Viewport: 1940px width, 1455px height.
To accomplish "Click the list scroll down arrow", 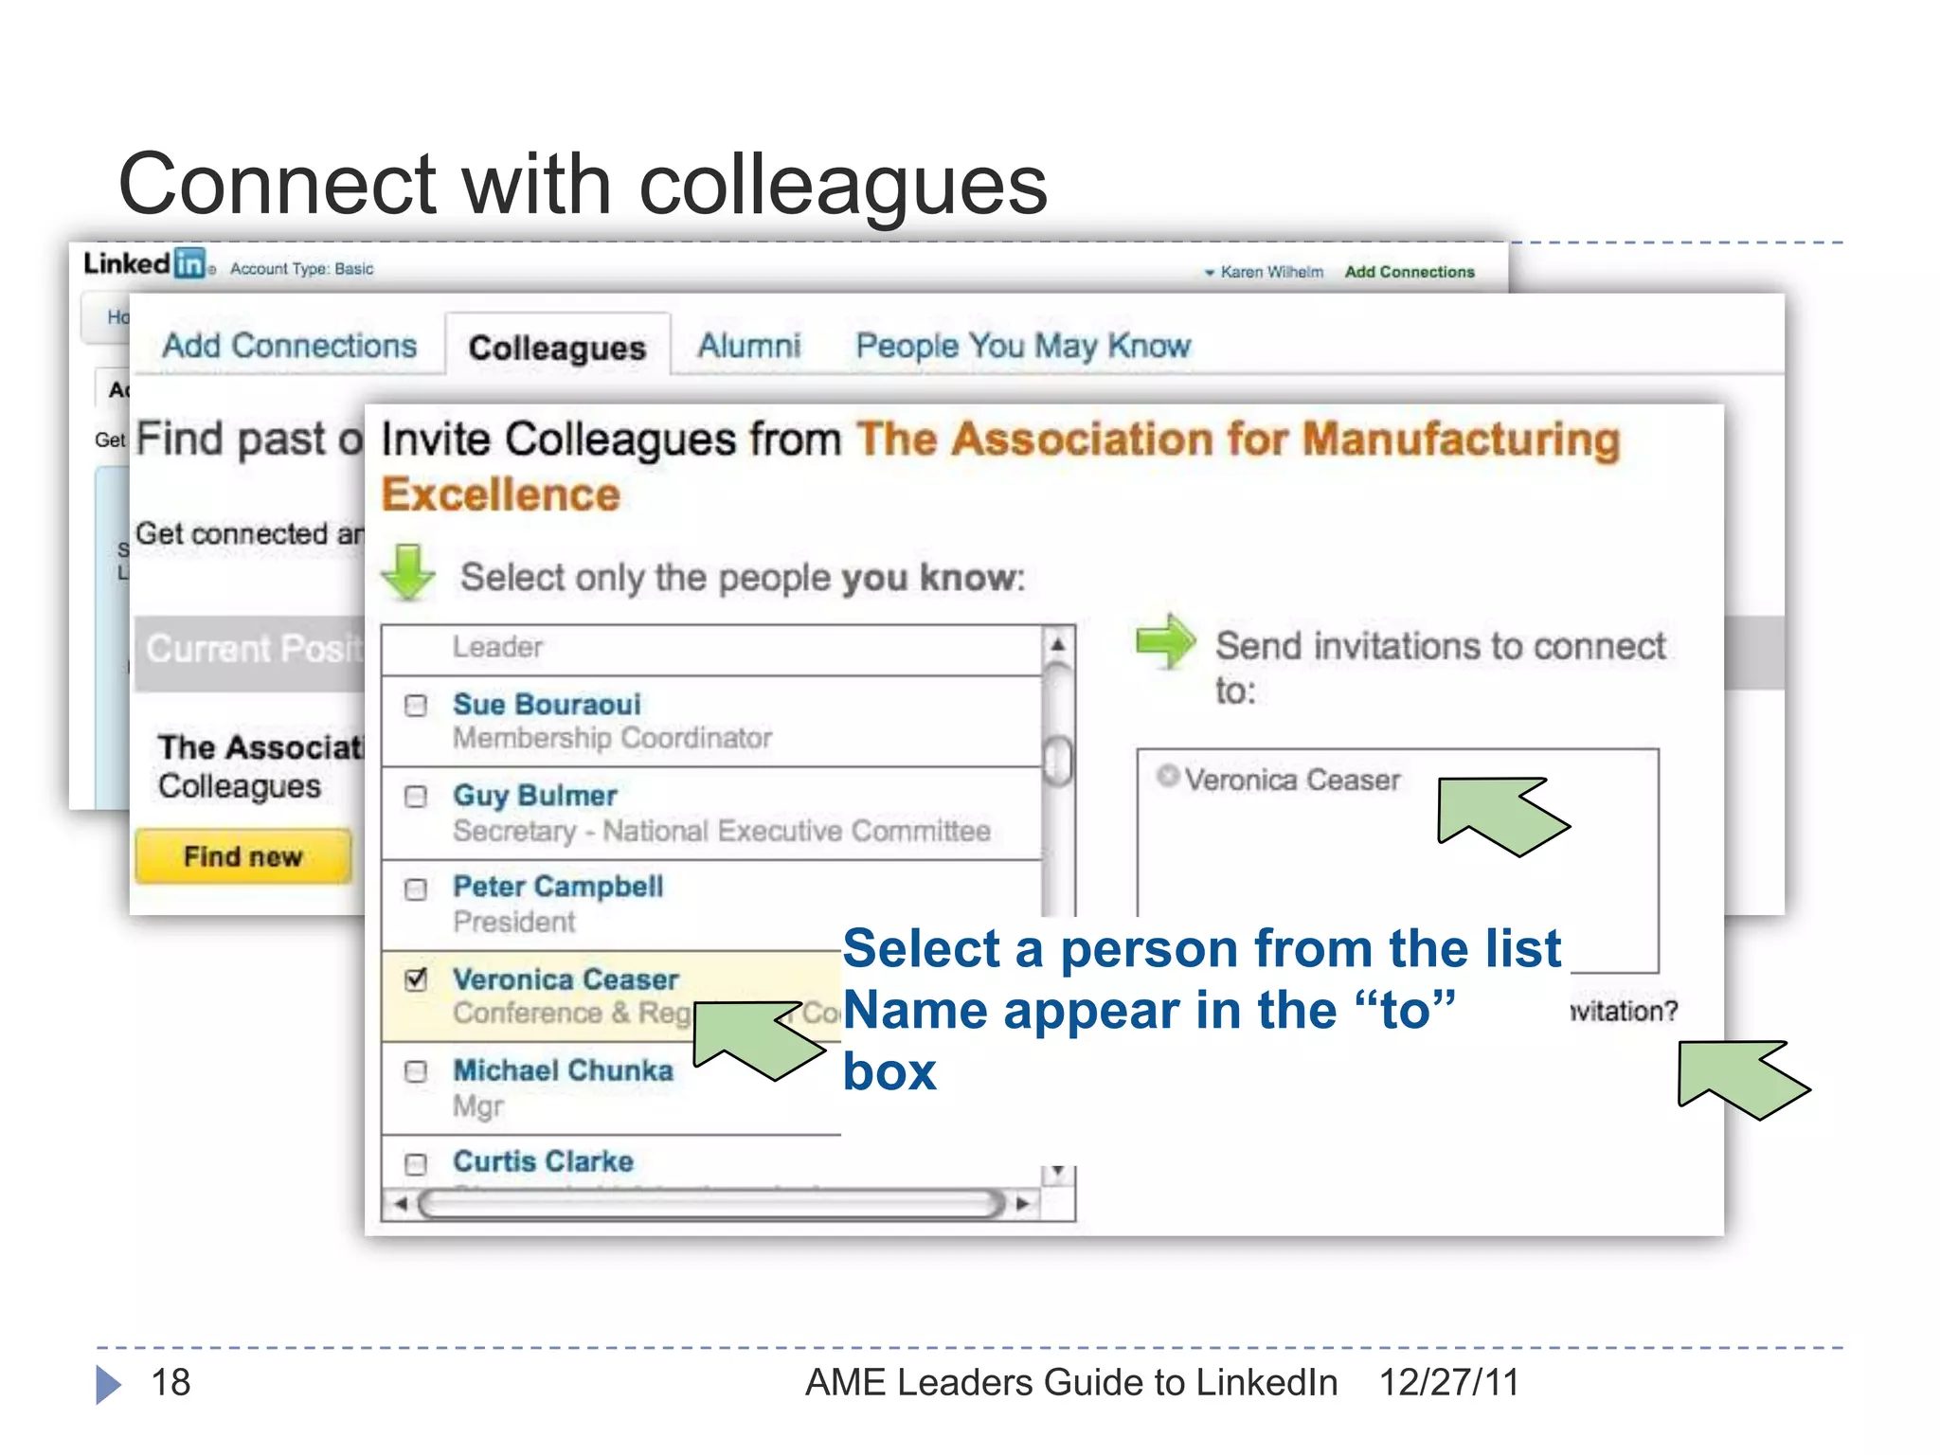I will pyautogui.click(x=1058, y=1173).
